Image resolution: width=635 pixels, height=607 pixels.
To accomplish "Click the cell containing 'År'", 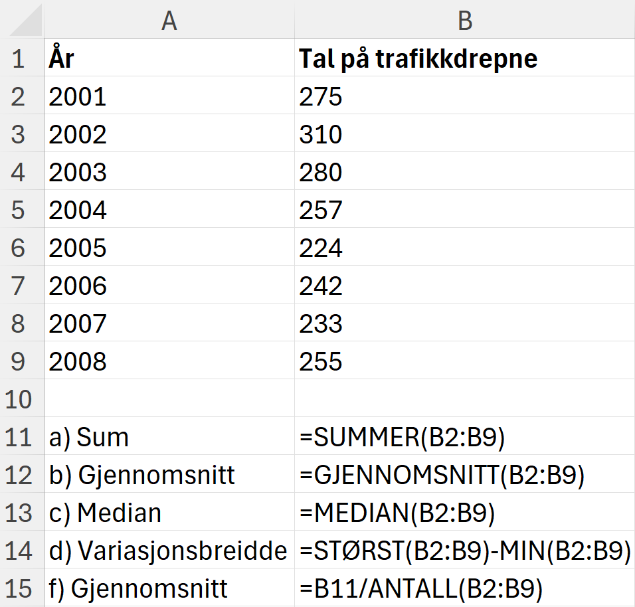I will point(169,58).
